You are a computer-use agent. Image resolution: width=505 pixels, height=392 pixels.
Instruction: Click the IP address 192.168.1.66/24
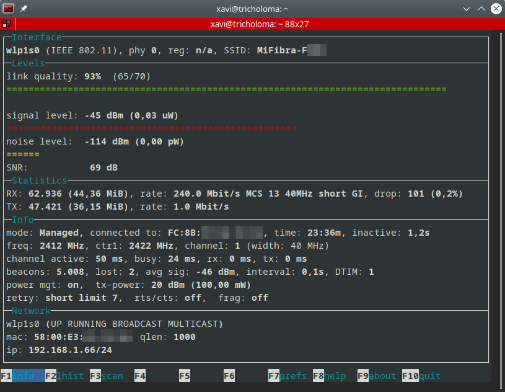[x=70, y=350]
